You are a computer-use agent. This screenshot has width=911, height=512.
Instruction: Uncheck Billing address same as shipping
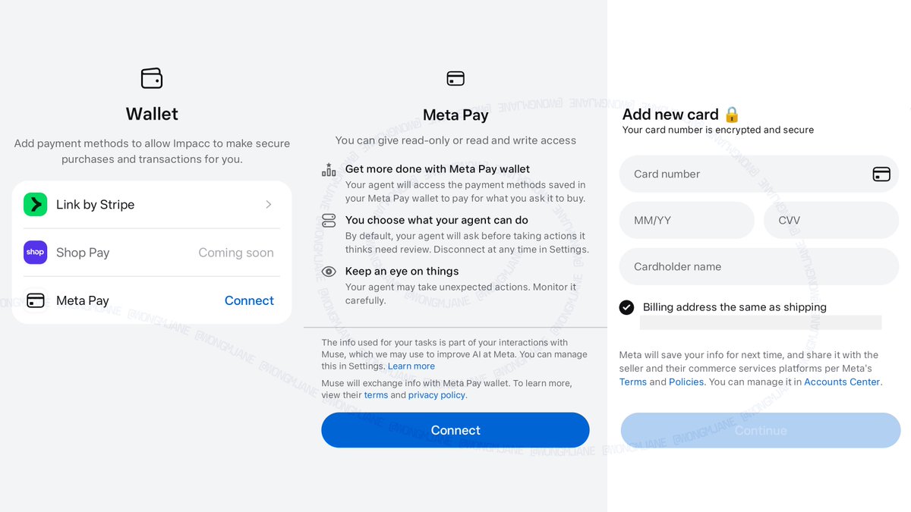626,307
